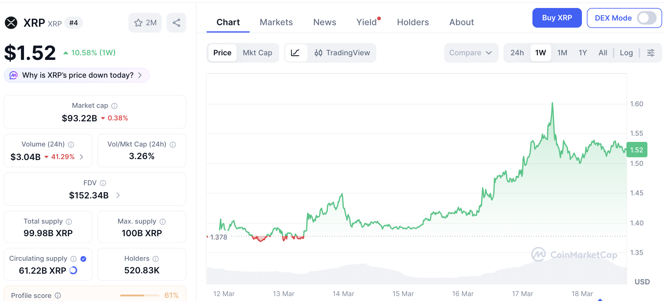The height and width of the screenshot is (301, 664).
Task: Select the line chart view icon
Action: pyautogui.click(x=295, y=53)
